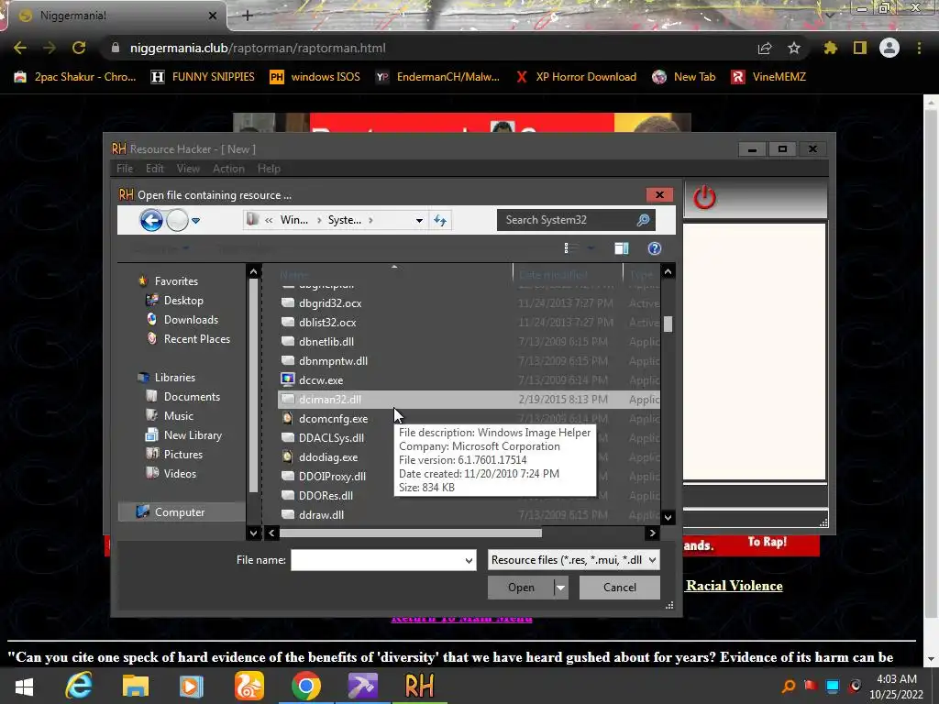Open the Pictures library
The height and width of the screenshot is (704, 939).
pos(183,455)
